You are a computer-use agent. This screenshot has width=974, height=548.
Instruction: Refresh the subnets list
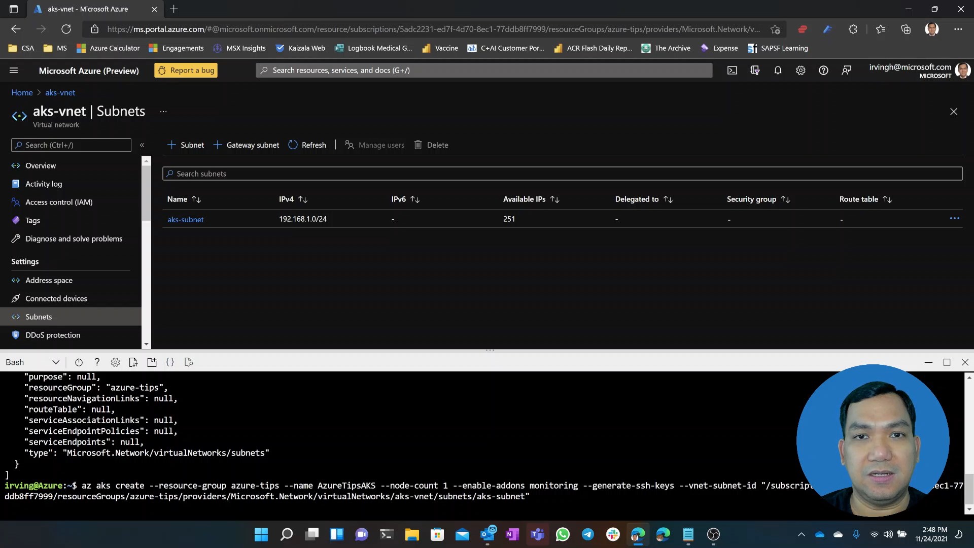pyautogui.click(x=307, y=145)
